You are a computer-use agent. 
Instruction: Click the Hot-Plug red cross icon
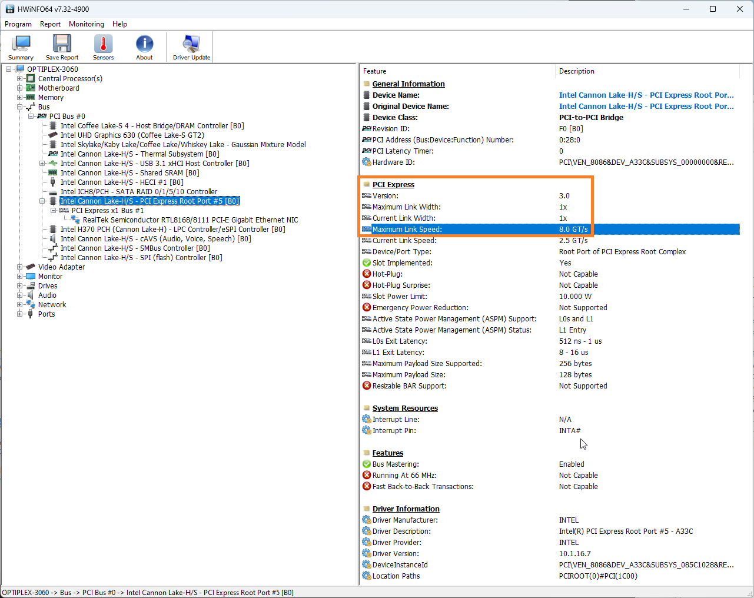click(367, 274)
